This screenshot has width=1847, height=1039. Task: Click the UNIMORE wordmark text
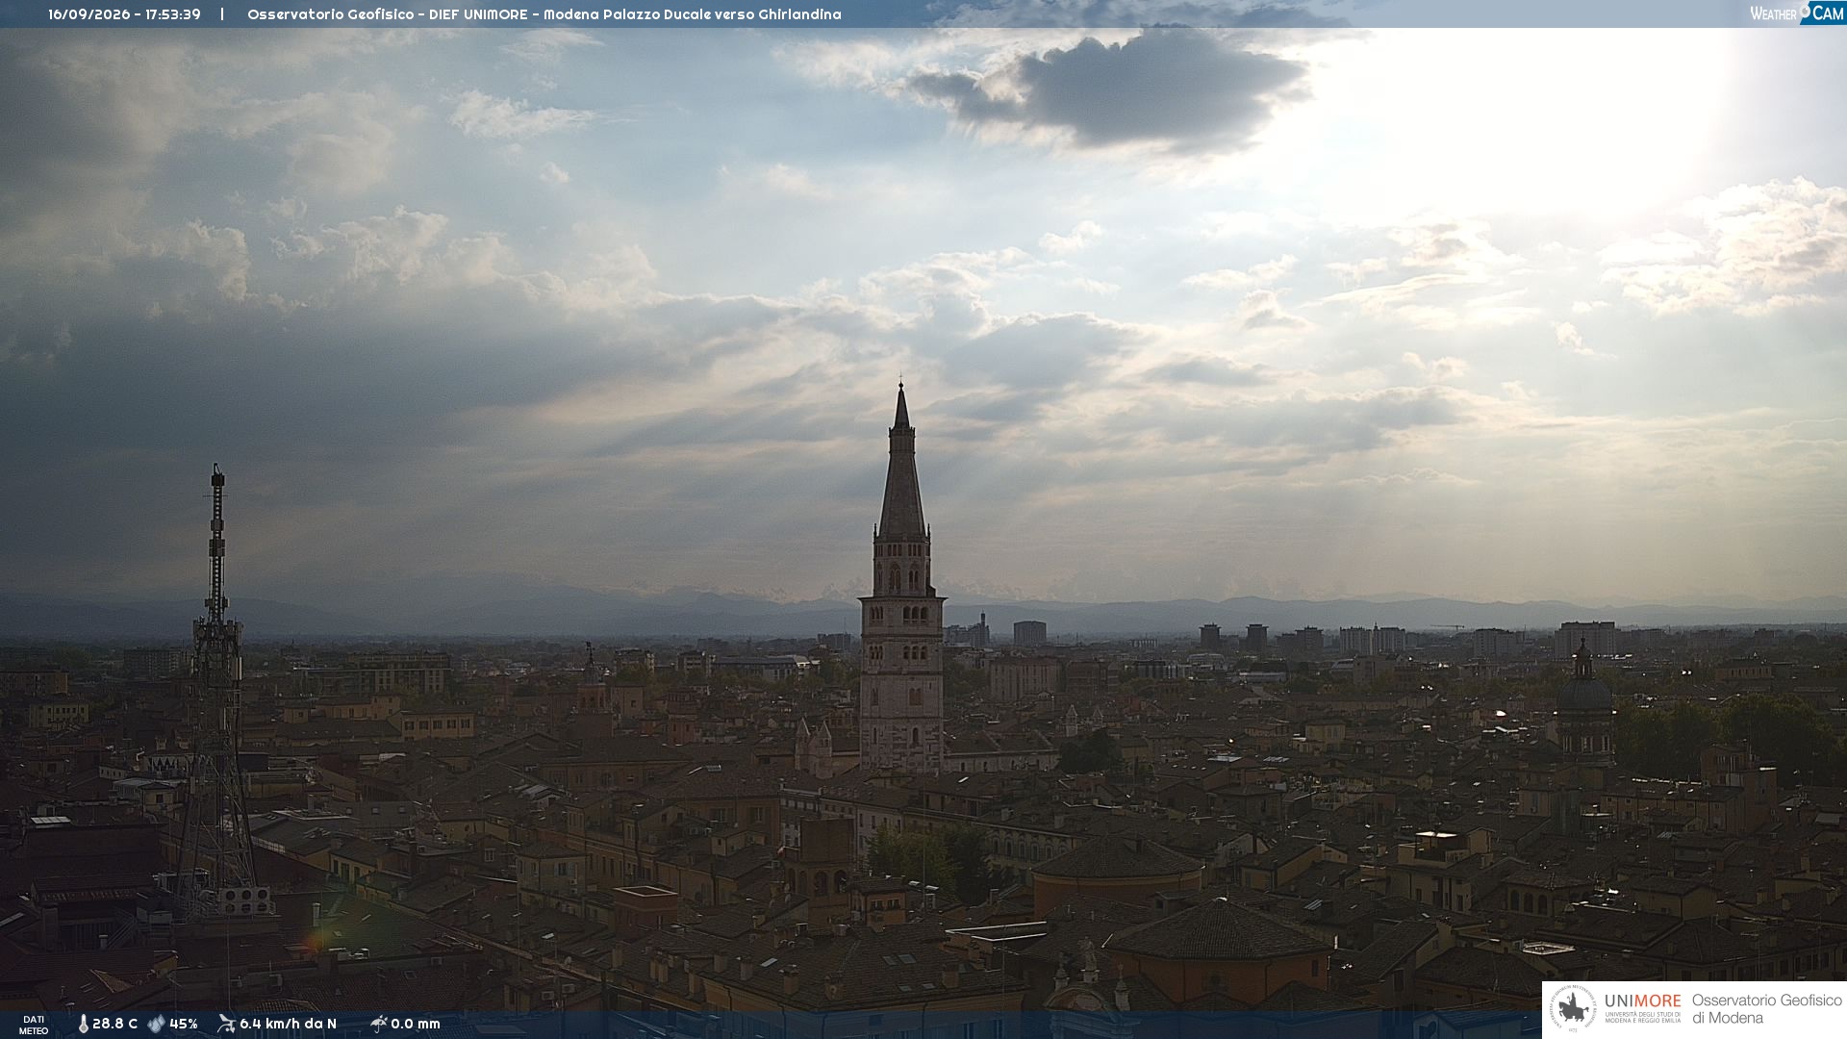tap(1642, 1001)
